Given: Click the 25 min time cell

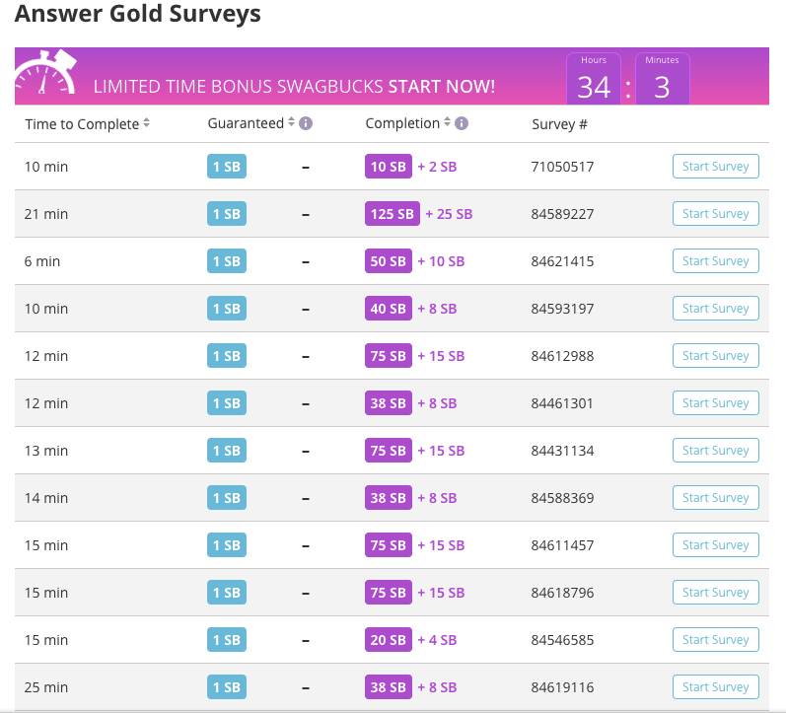Looking at the screenshot, I should pyautogui.click(x=46, y=687).
